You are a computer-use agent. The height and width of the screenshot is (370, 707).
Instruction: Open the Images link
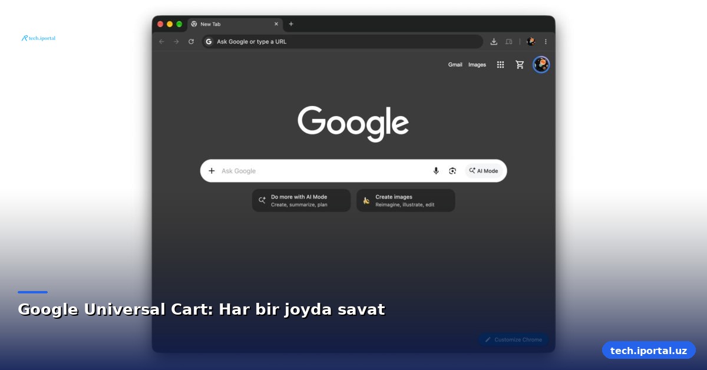pyautogui.click(x=477, y=65)
